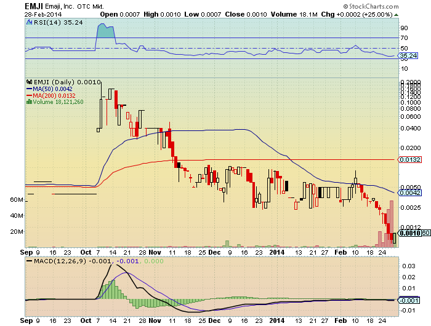431x326 pixels.
Task: Click the 20M volume axis label
Action: 17,231
